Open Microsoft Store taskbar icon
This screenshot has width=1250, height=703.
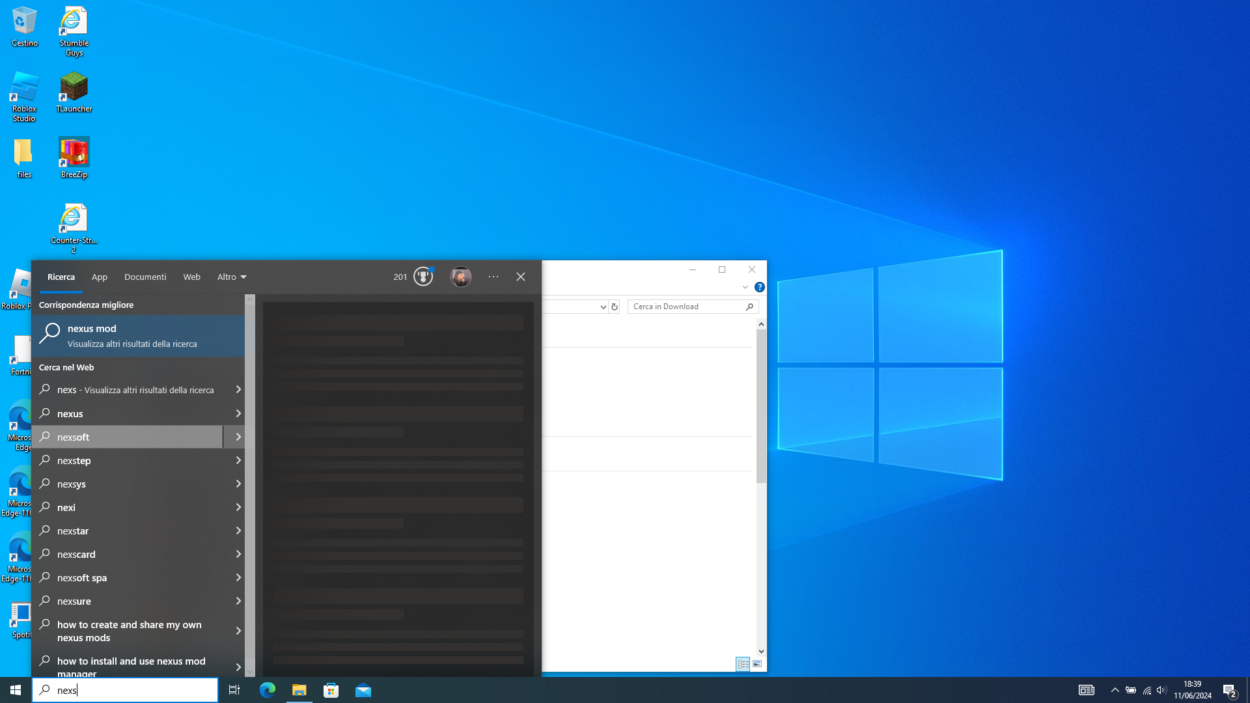pos(331,690)
